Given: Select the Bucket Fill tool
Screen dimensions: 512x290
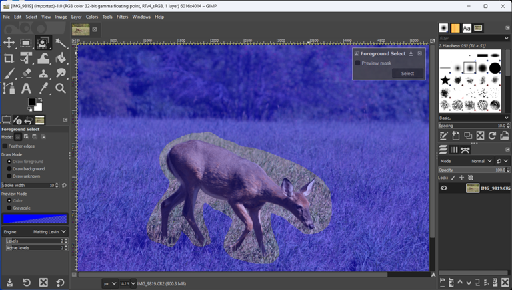Looking at the screenshot, I should [61, 58].
